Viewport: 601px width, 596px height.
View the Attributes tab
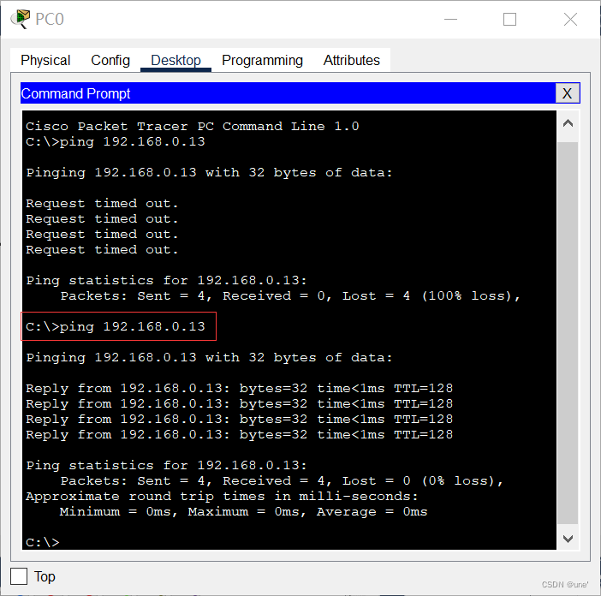pyautogui.click(x=352, y=60)
